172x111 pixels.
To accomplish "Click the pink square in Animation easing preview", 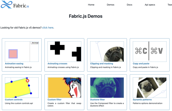I will point(13,54).
